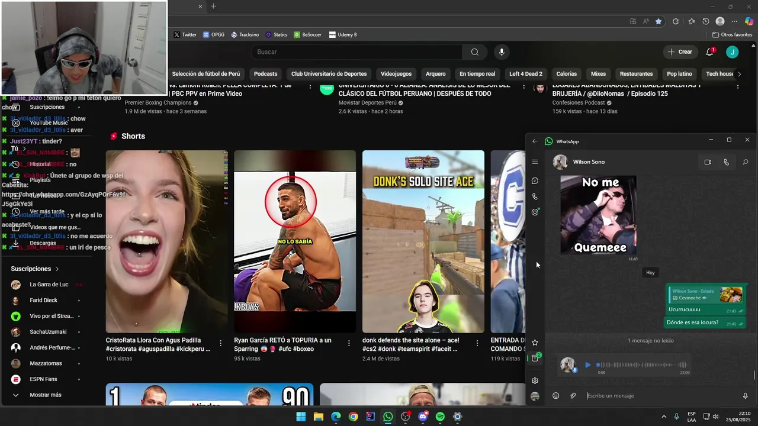The image size is (758, 426).
Task: Play the received voice message
Action: (x=587, y=365)
